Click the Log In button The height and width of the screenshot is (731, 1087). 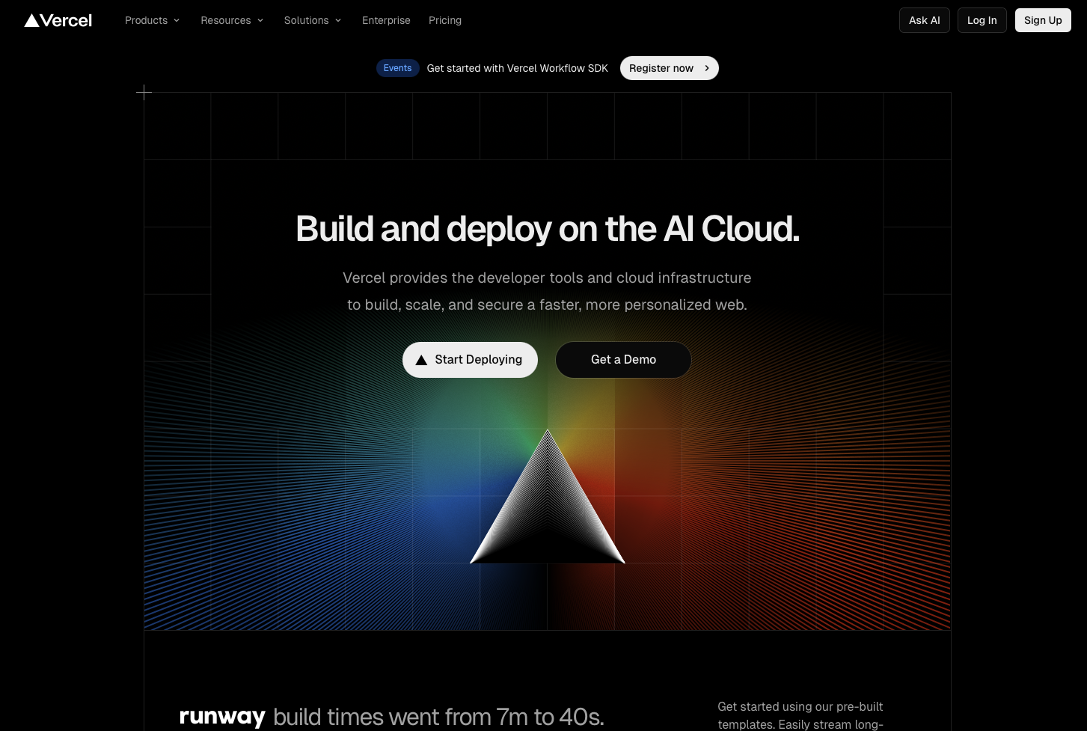(982, 20)
